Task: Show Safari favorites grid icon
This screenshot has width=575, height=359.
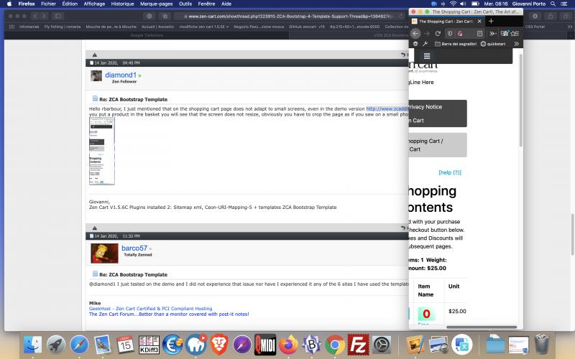Action: point(11,27)
